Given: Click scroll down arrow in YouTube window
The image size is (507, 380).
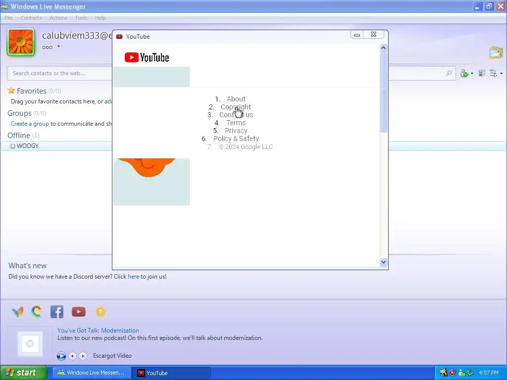Looking at the screenshot, I should point(384,262).
